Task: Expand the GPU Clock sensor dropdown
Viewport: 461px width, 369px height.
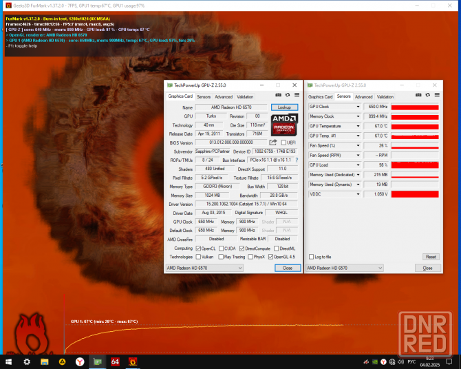Action: coord(358,107)
